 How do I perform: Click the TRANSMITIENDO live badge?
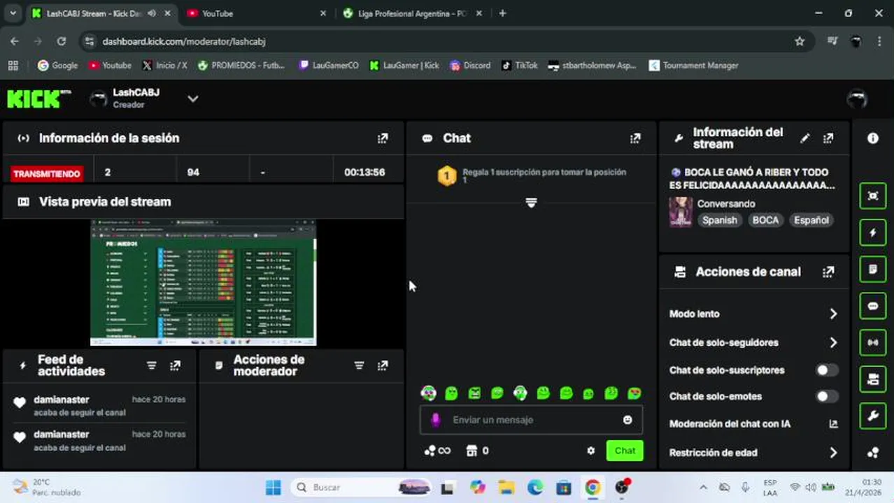(47, 173)
